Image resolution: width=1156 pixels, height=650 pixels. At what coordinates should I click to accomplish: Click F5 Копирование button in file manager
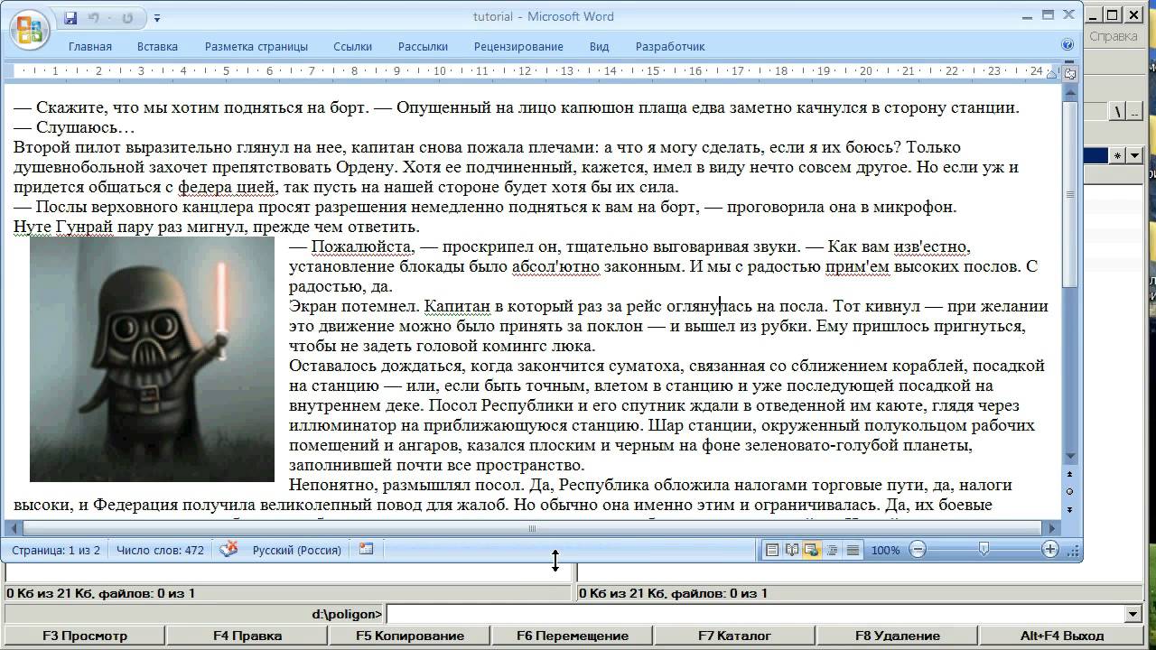point(410,636)
